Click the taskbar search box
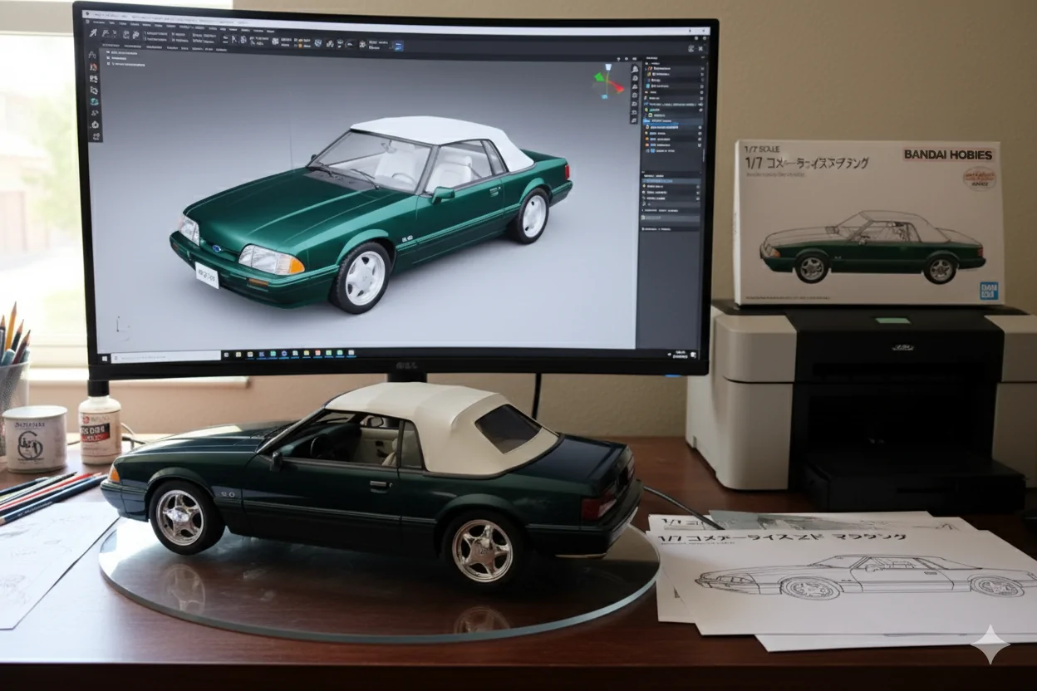Viewport: 1037px width, 691px height. click(165, 357)
